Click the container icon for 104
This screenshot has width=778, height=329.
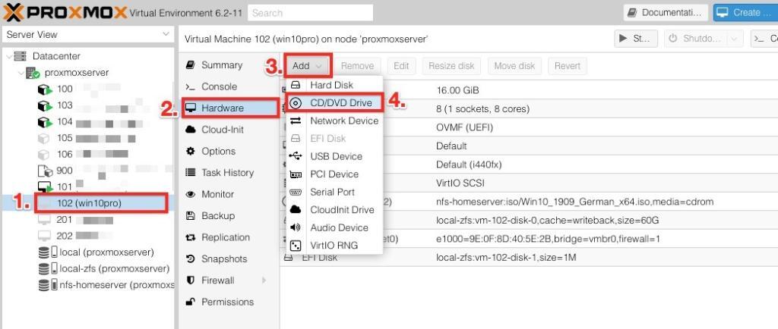pos(45,122)
